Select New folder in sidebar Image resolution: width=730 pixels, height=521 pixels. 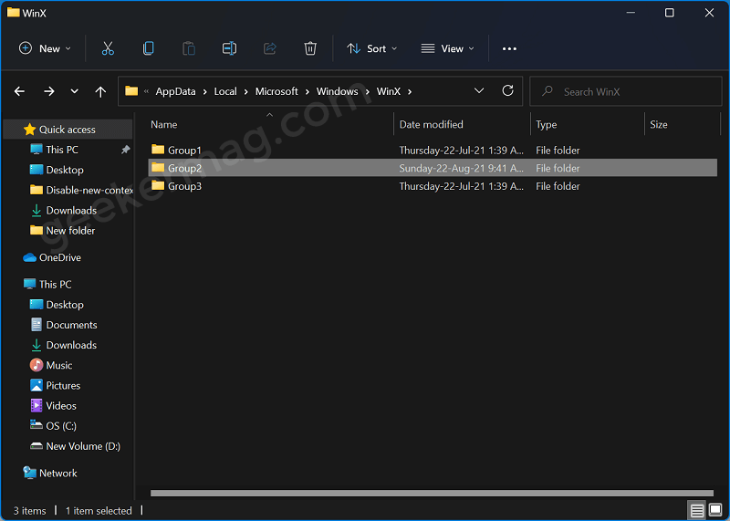pyautogui.click(x=70, y=231)
